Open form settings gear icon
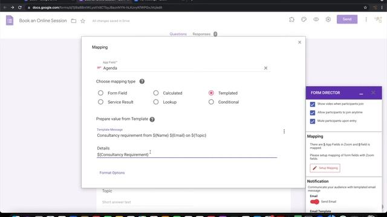 click(328, 19)
